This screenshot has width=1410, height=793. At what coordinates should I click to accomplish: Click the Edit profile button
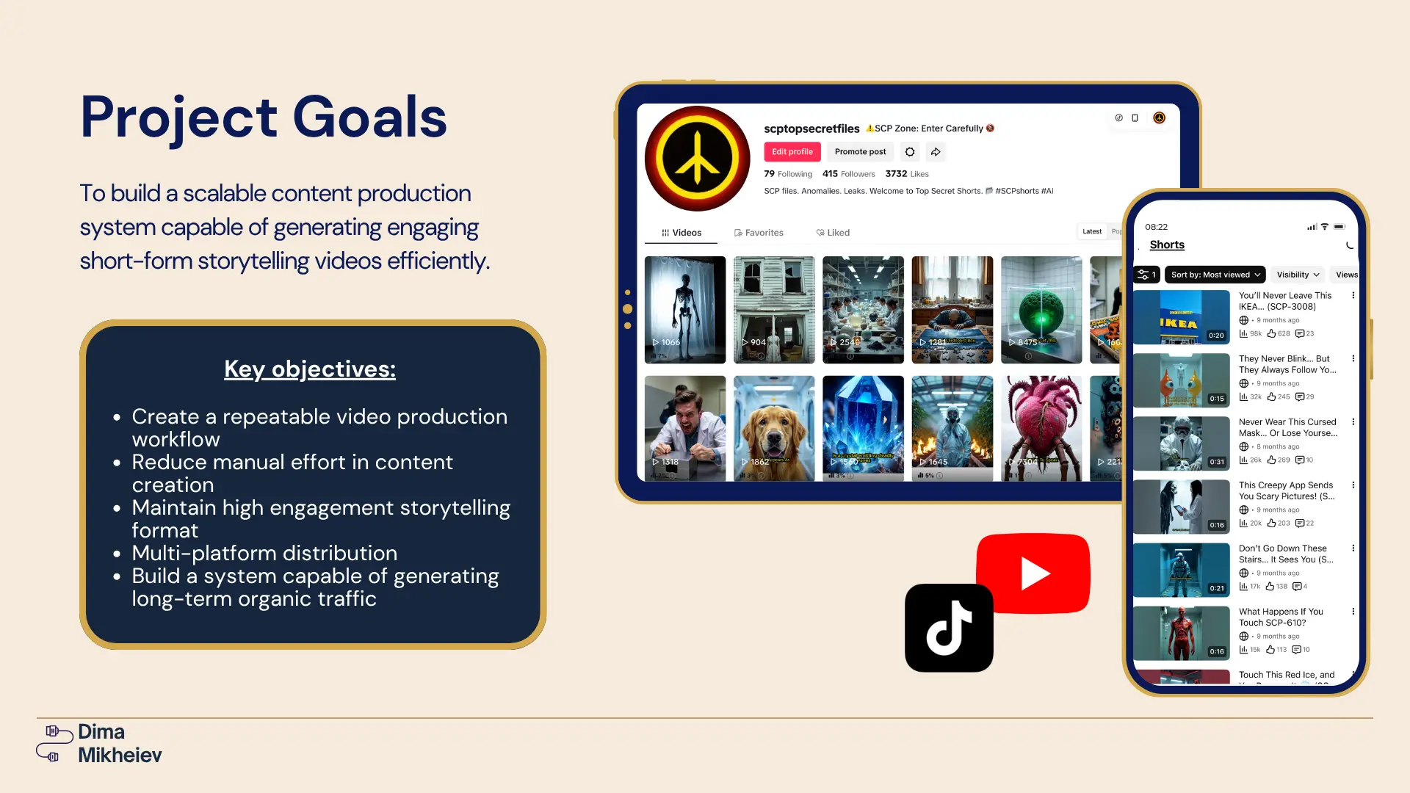pos(792,152)
